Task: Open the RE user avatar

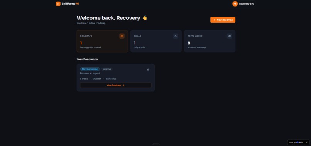Action: click(x=235, y=4)
